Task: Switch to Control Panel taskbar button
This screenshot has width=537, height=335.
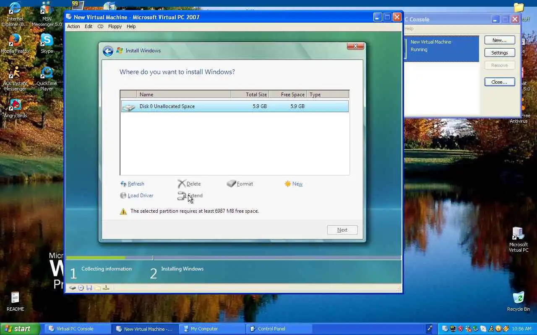Action: 279,329
